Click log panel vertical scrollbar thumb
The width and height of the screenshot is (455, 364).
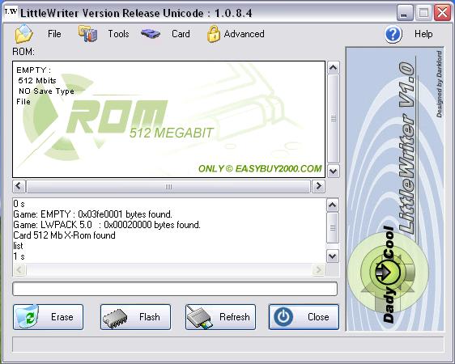tap(333, 228)
